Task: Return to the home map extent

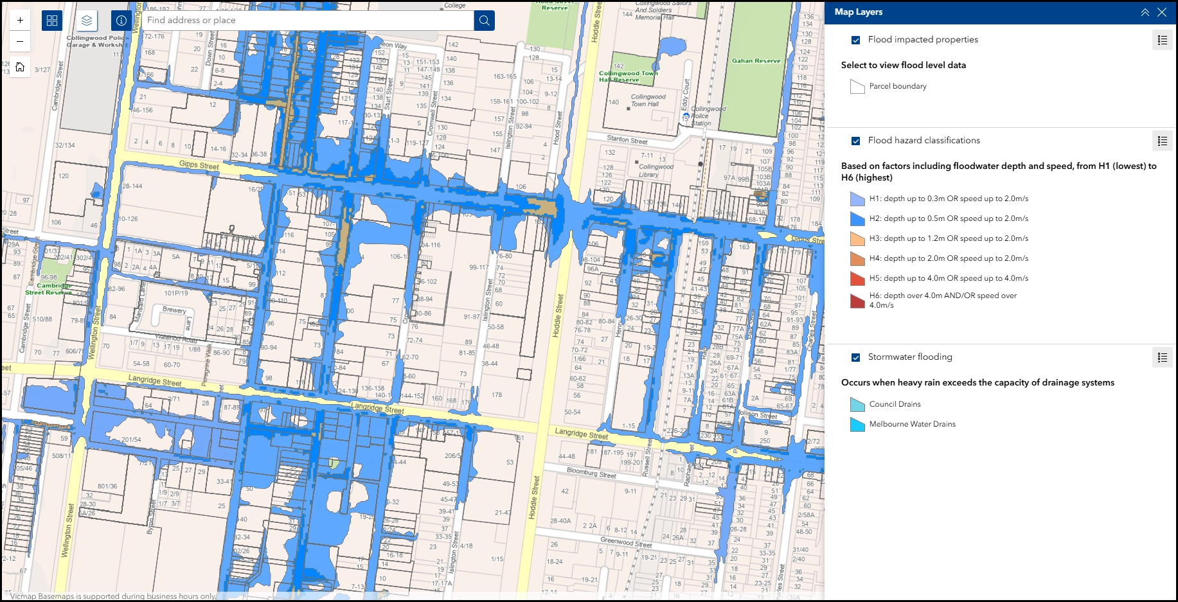Action: tap(20, 67)
